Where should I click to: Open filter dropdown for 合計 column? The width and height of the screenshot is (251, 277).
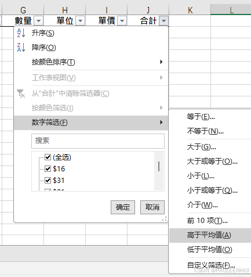point(164,21)
